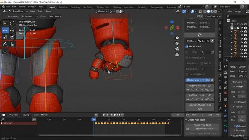Select the Annotate pencil tool
This screenshot has height=140, width=249.
5,44
